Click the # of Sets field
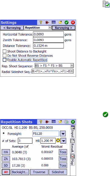This screenshot has height=176, width=110. click(25, 141)
